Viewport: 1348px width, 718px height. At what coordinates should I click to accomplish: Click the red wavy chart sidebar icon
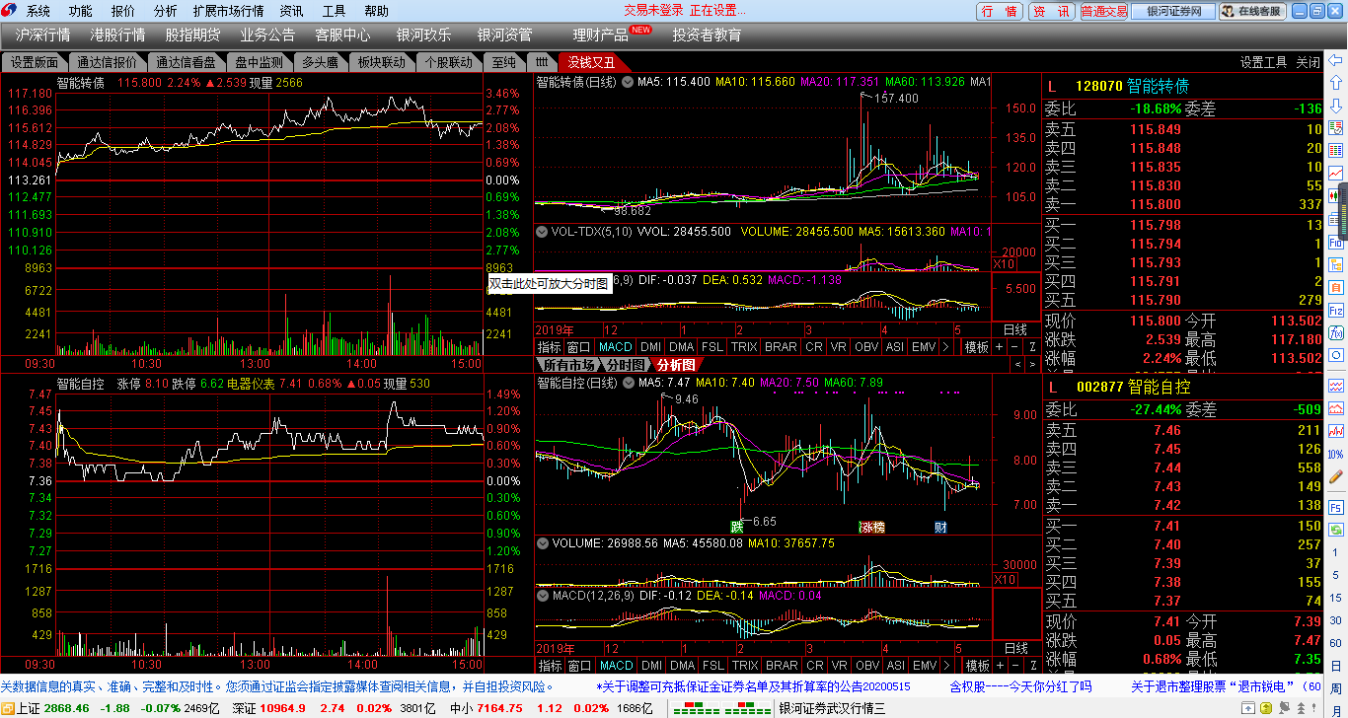click(x=1336, y=384)
